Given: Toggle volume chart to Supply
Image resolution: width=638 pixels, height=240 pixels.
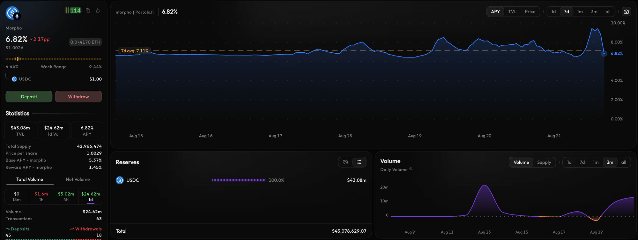Looking at the screenshot, I should tap(544, 162).
